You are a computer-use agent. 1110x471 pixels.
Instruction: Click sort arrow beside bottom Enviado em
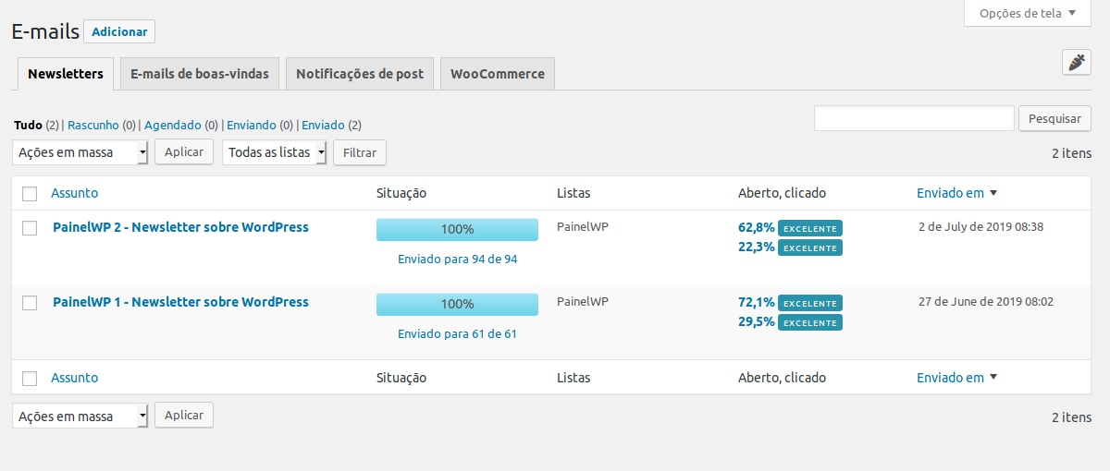click(x=993, y=377)
